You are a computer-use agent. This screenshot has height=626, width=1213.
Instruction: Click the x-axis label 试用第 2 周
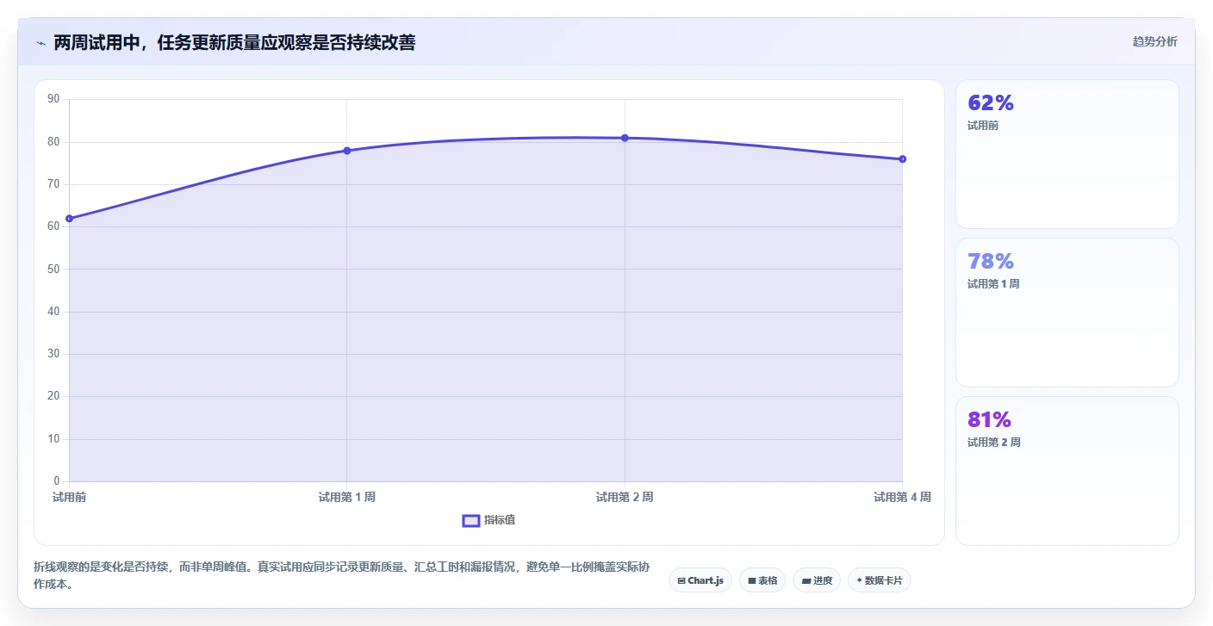click(625, 497)
